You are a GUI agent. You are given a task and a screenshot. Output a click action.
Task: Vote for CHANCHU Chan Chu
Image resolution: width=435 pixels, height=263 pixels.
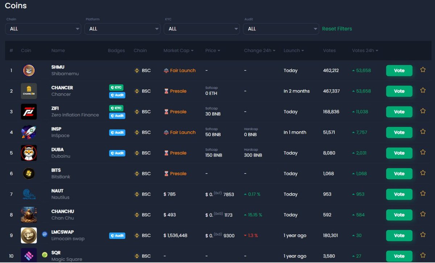pyautogui.click(x=399, y=215)
